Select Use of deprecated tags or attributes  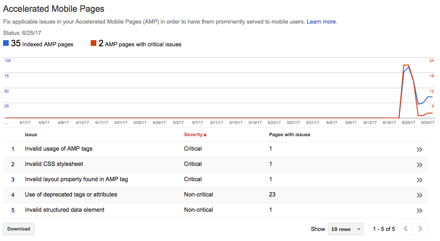[71, 195]
